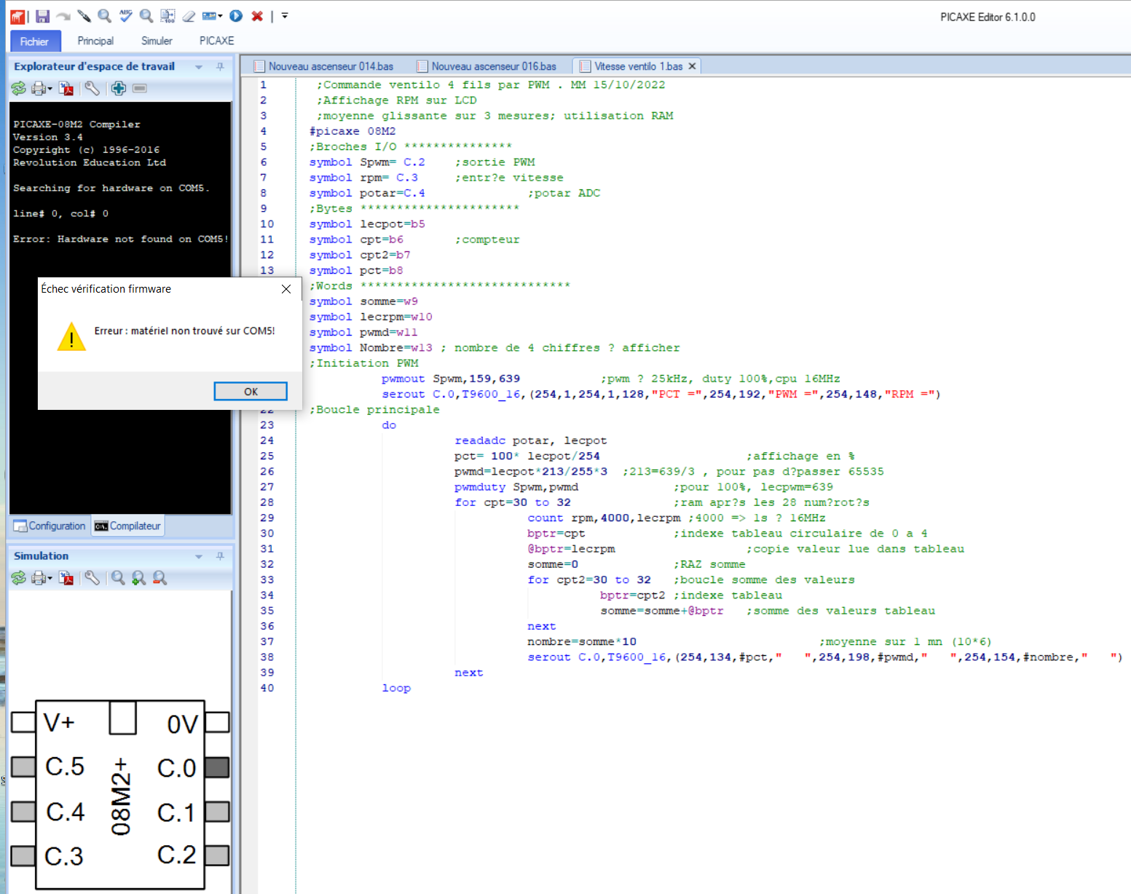Open print dropdown in workspace explorer toolbar
Screen dimensions: 1131x894
[50, 89]
